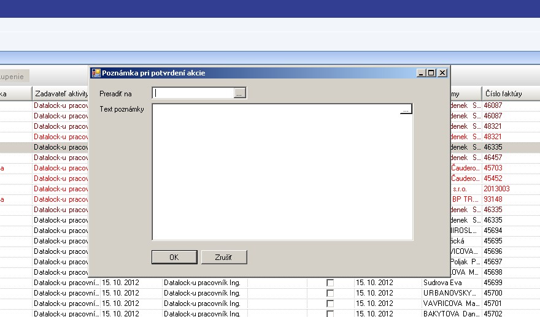Image resolution: width=540 pixels, height=317 pixels.
Task: Close the Poznámka pri potvrdení akcie dialog
Action: tap(442, 73)
